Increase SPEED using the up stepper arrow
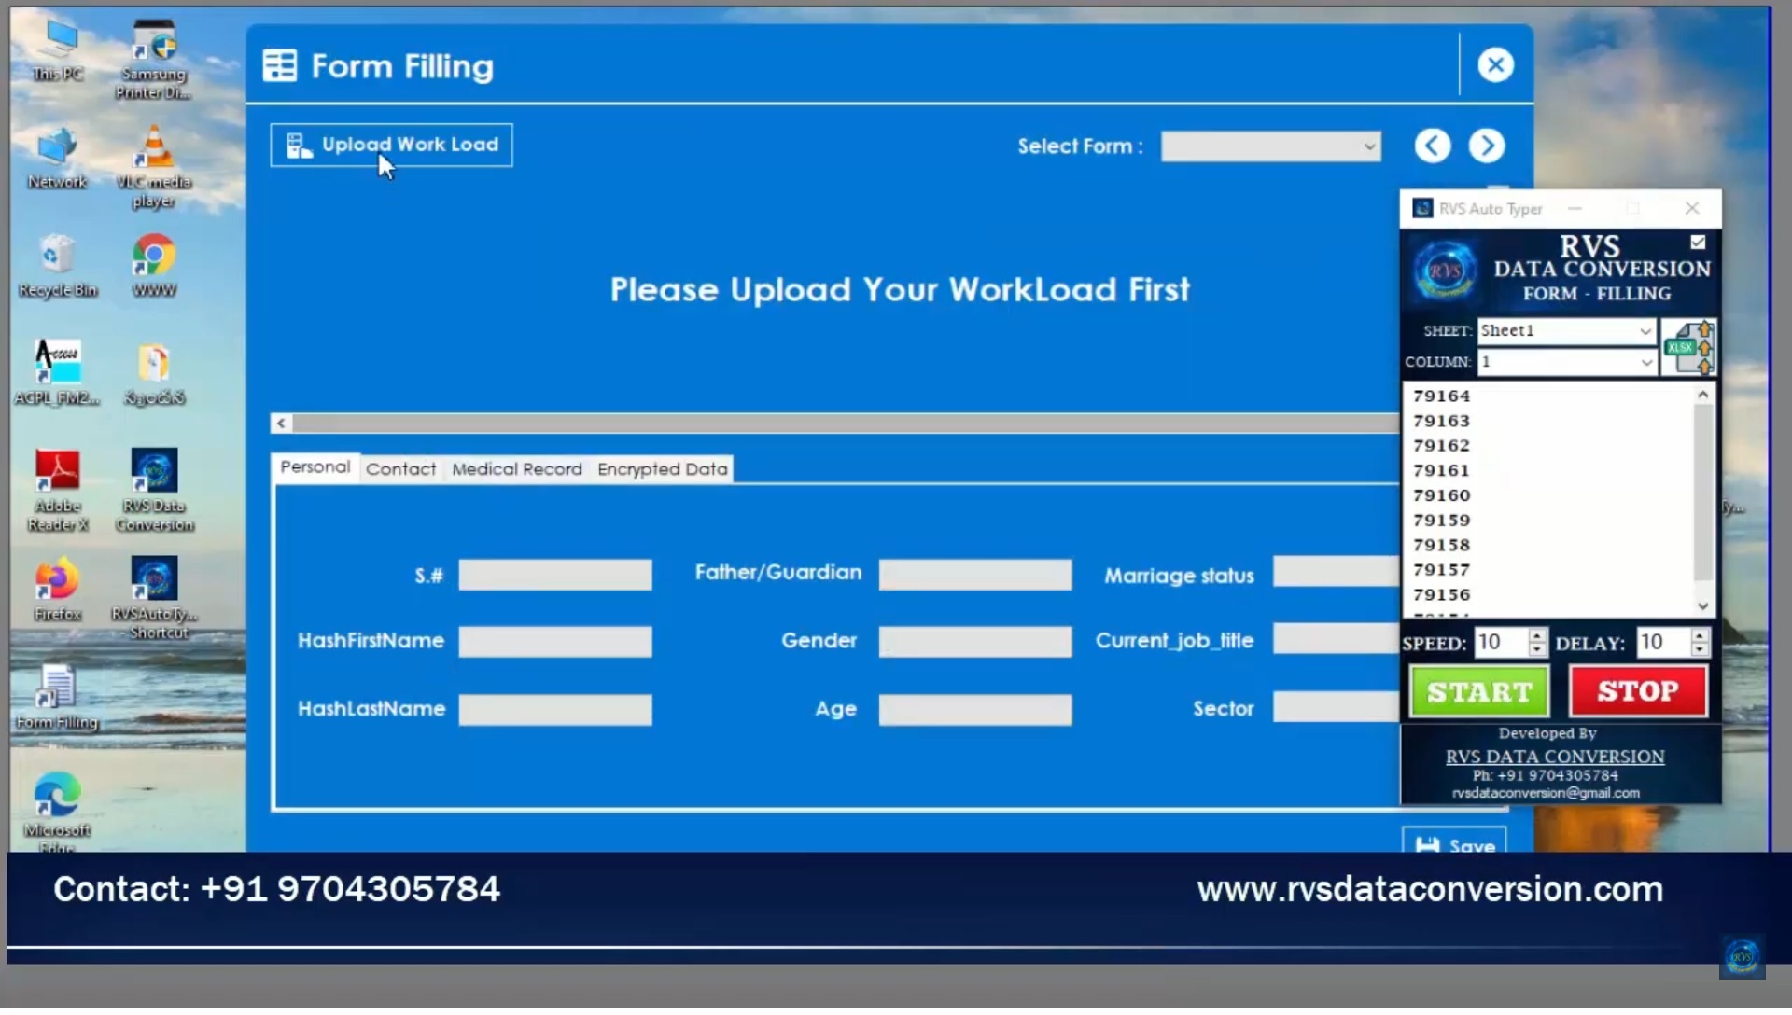 pos(1536,635)
